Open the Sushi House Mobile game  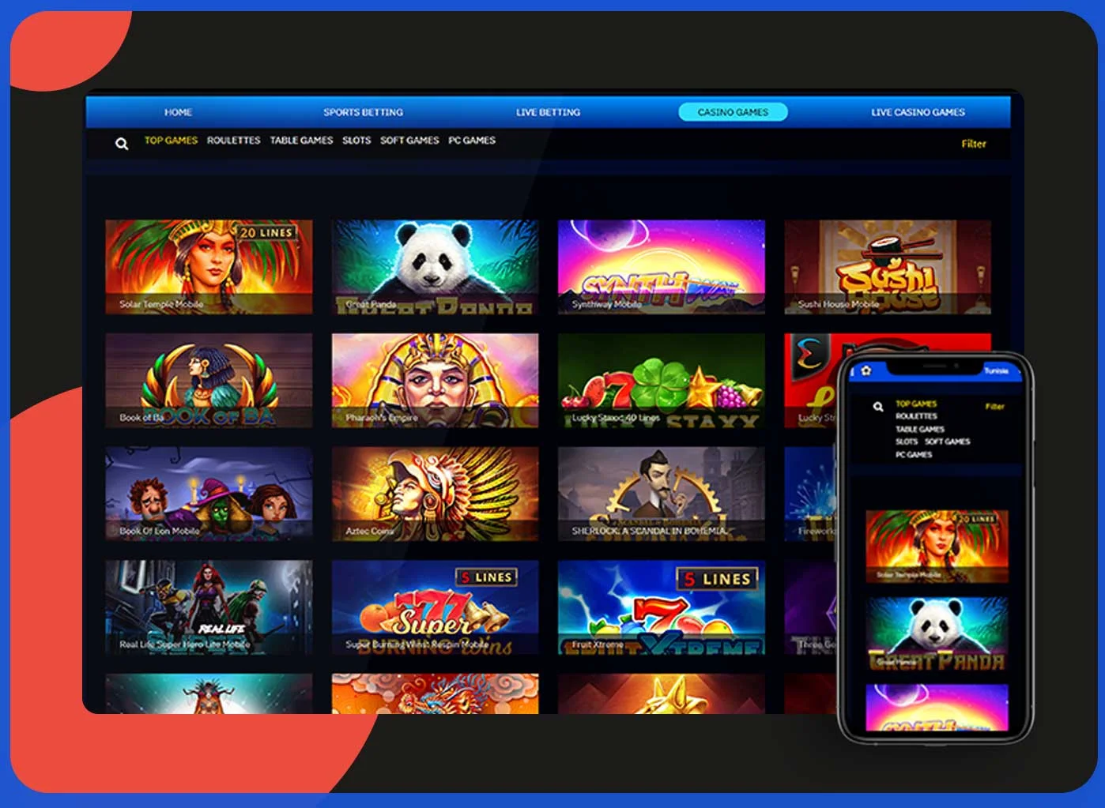pyautogui.click(x=888, y=267)
